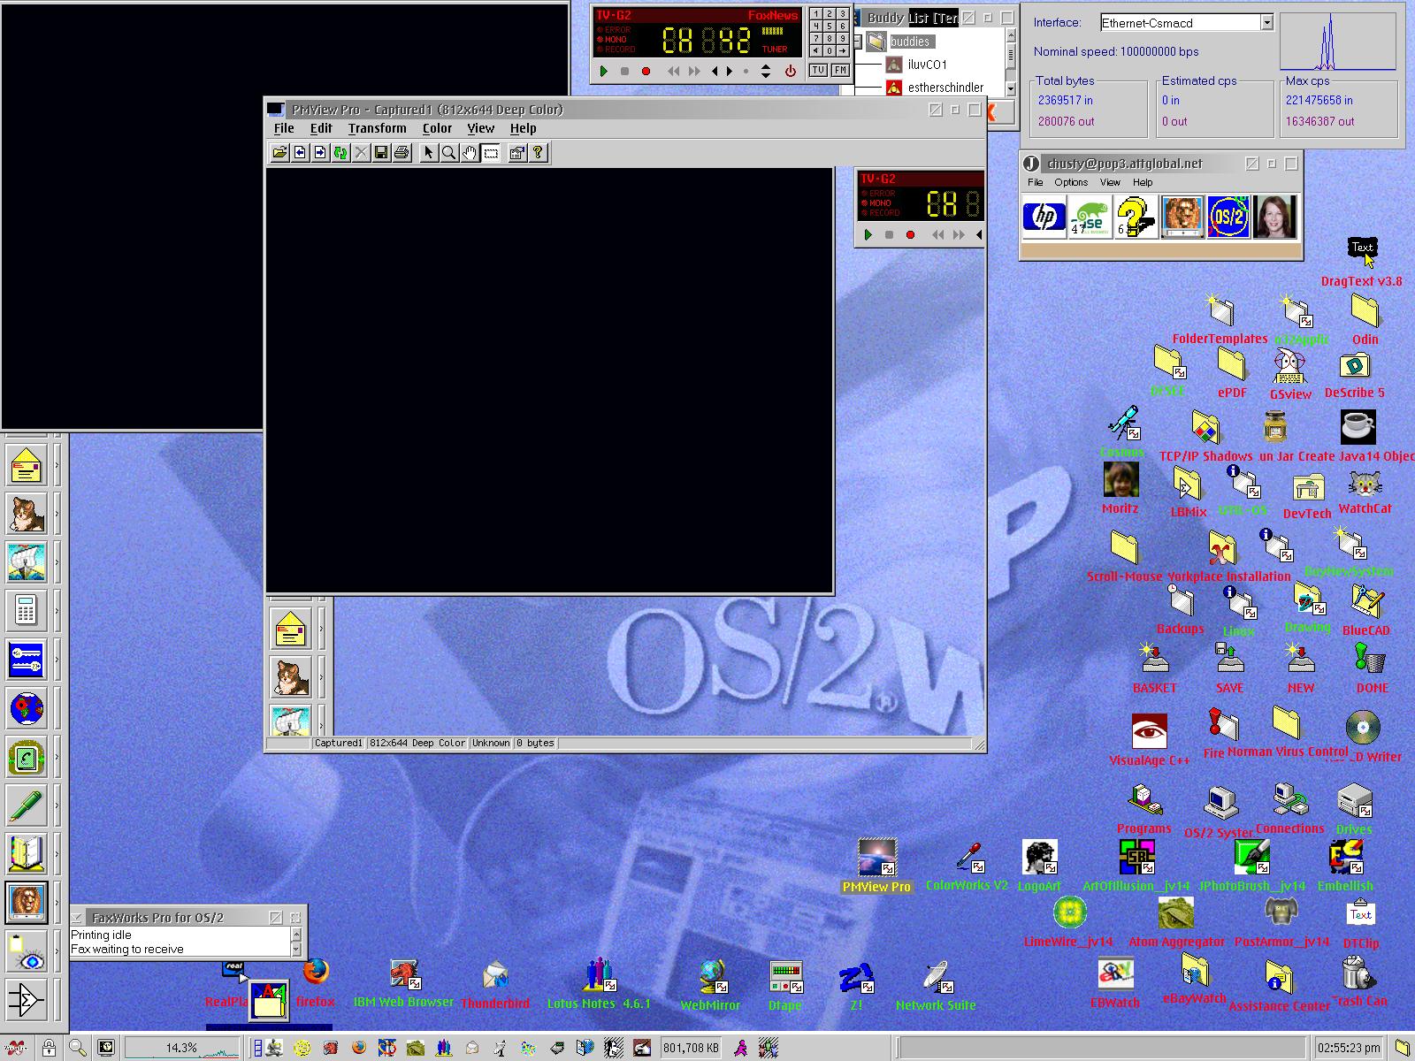
Task: Click the next image icon in PMView toolbar
Action: [320, 153]
